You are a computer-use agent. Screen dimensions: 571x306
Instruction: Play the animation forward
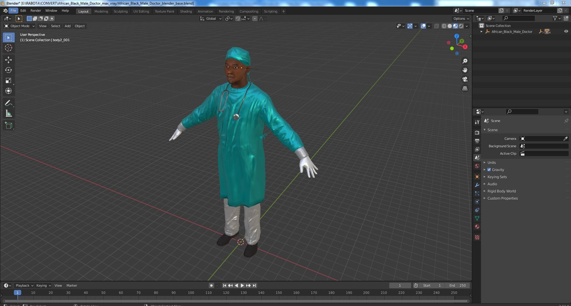pos(242,286)
